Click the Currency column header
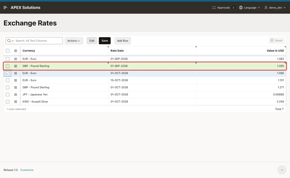Image resolution: width=290 pixels, height=178 pixels. coord(65,51)
